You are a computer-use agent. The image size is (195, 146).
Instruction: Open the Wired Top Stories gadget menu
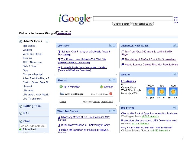111,111
